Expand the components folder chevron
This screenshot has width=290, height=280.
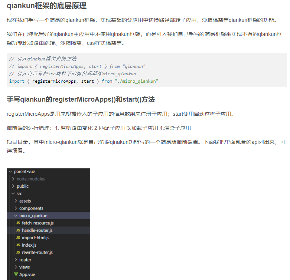16,208
